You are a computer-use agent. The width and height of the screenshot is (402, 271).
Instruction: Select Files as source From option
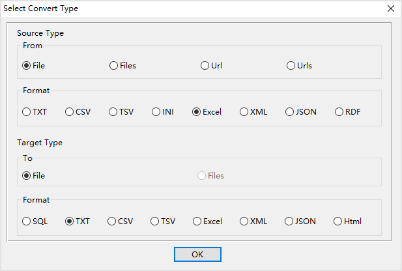114,65
